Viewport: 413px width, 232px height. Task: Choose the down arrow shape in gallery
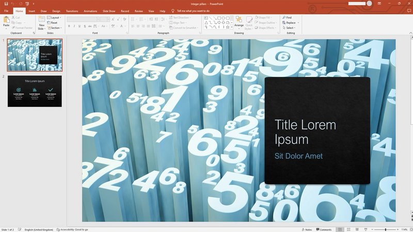(x=224, y=23)
